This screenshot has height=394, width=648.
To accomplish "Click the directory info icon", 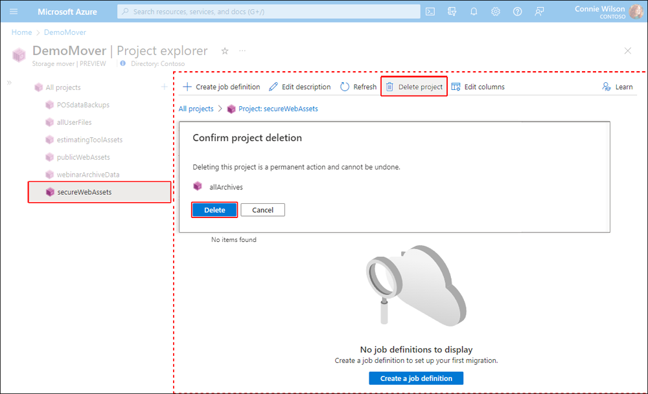I will 122,63.
